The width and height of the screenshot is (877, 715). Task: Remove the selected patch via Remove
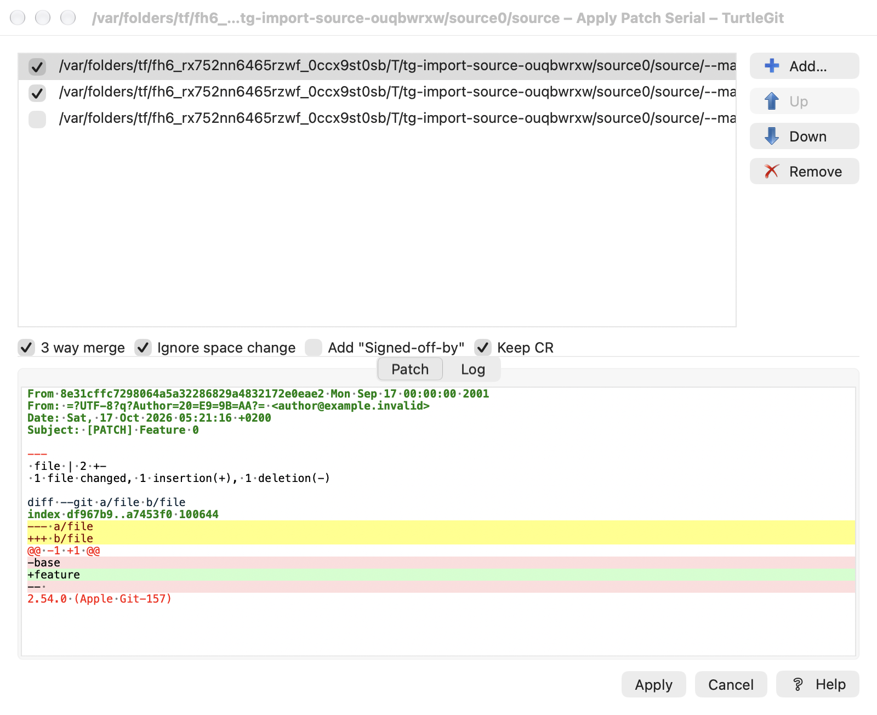click(x=804, y=171)
